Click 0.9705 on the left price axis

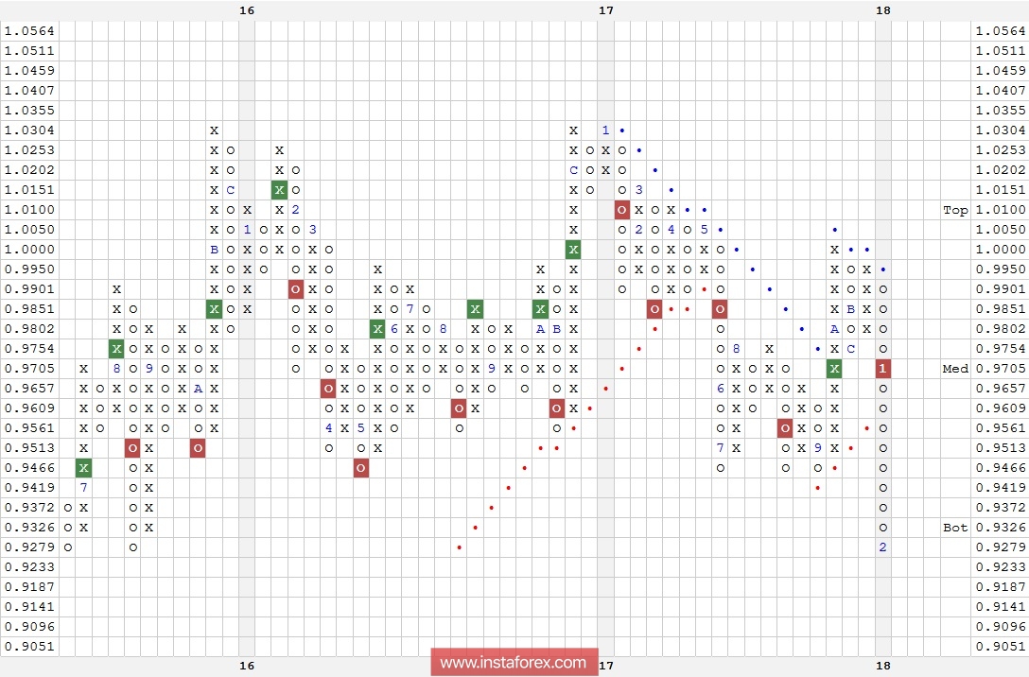[29, 369]
